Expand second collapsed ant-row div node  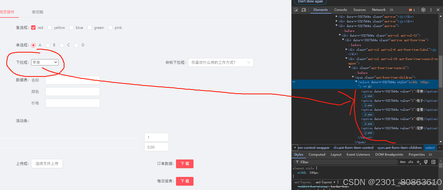pos(337,21)
